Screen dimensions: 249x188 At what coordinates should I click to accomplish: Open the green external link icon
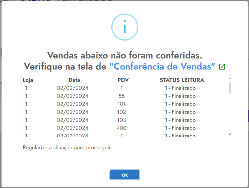[x=222, y=66]
